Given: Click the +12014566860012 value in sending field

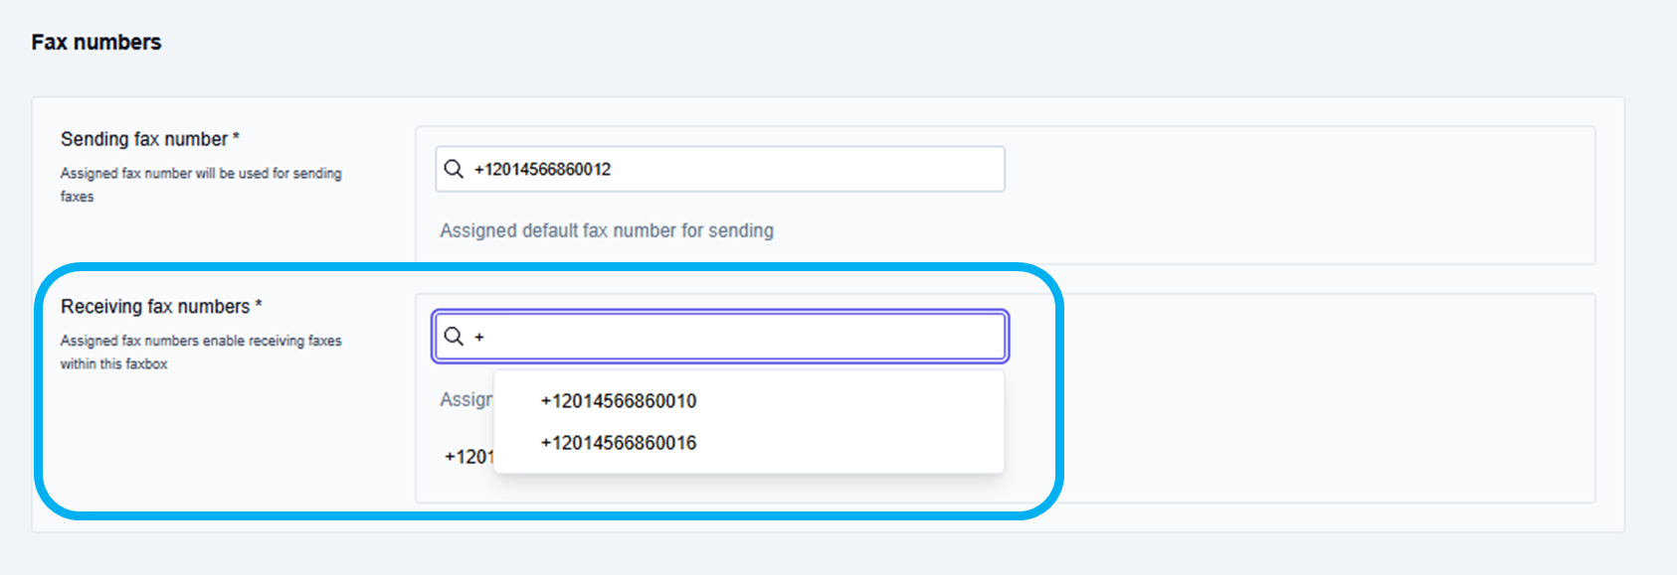Looking at the screenshot, I should tap(542, 170).
